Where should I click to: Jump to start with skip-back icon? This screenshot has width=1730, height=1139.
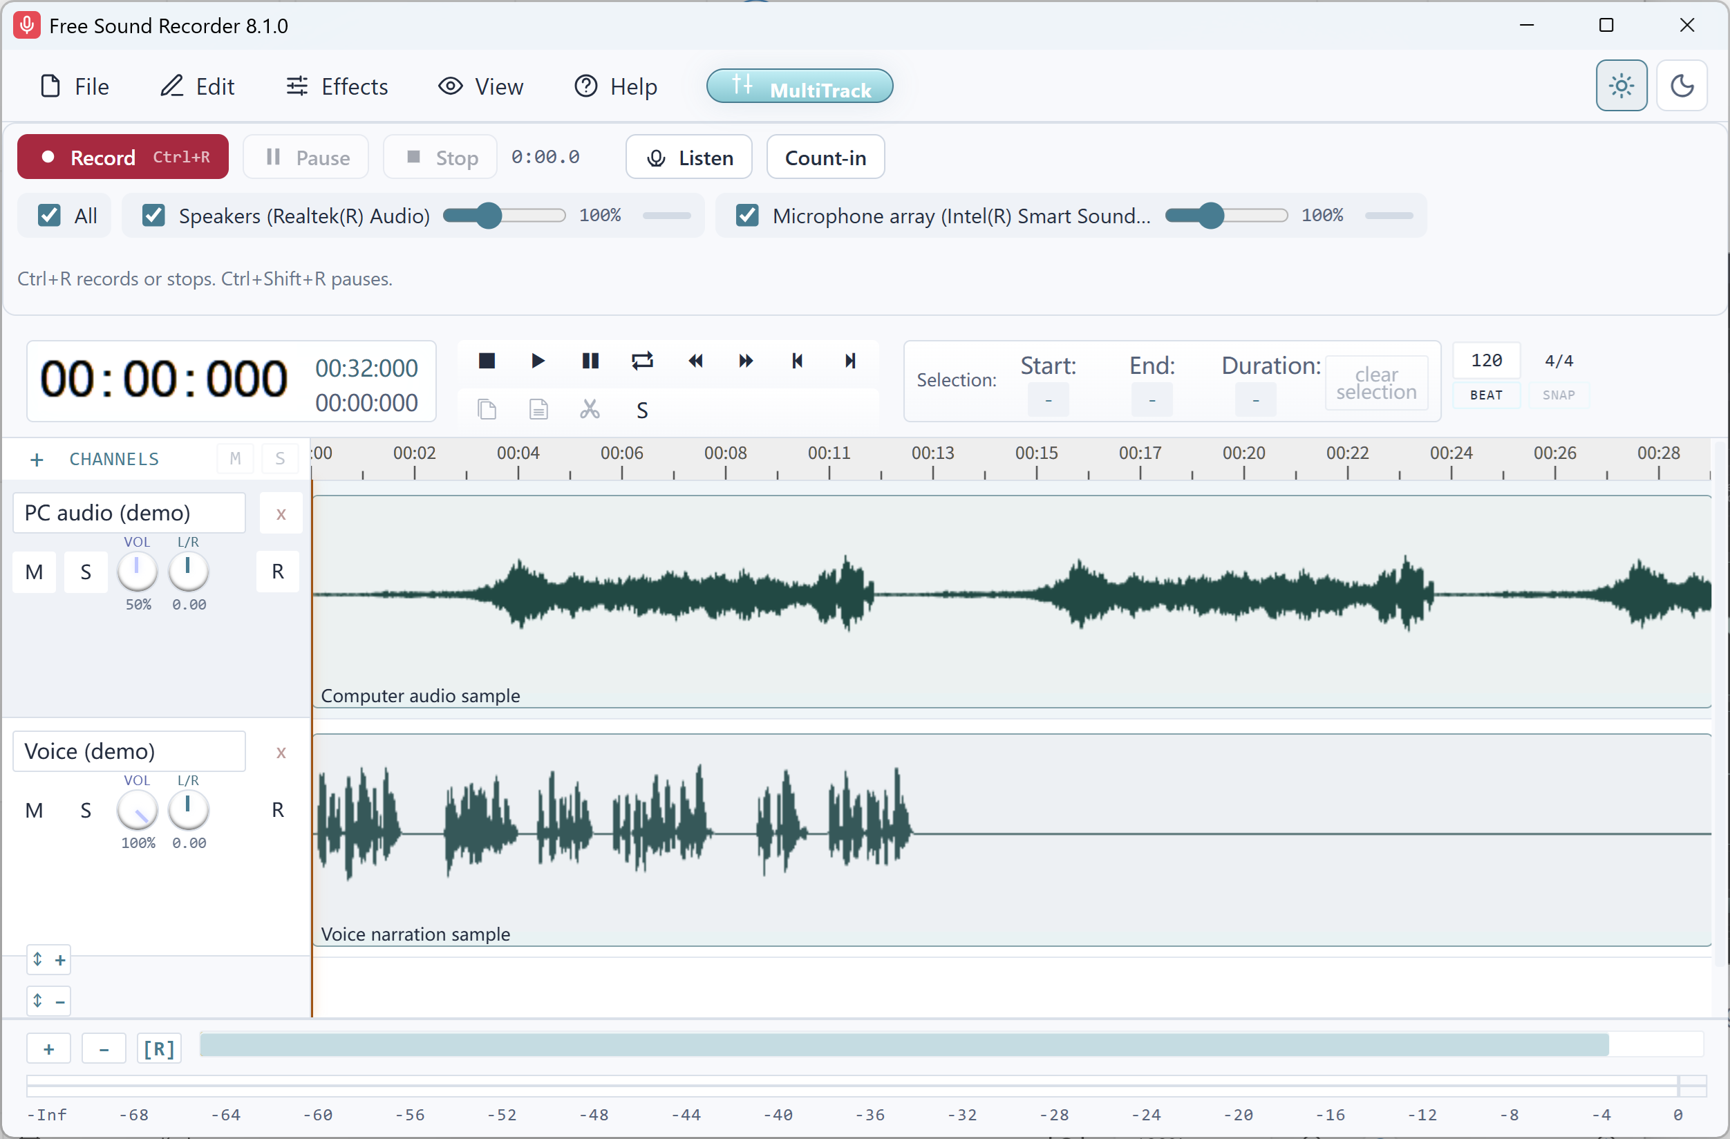coord(798,361)
